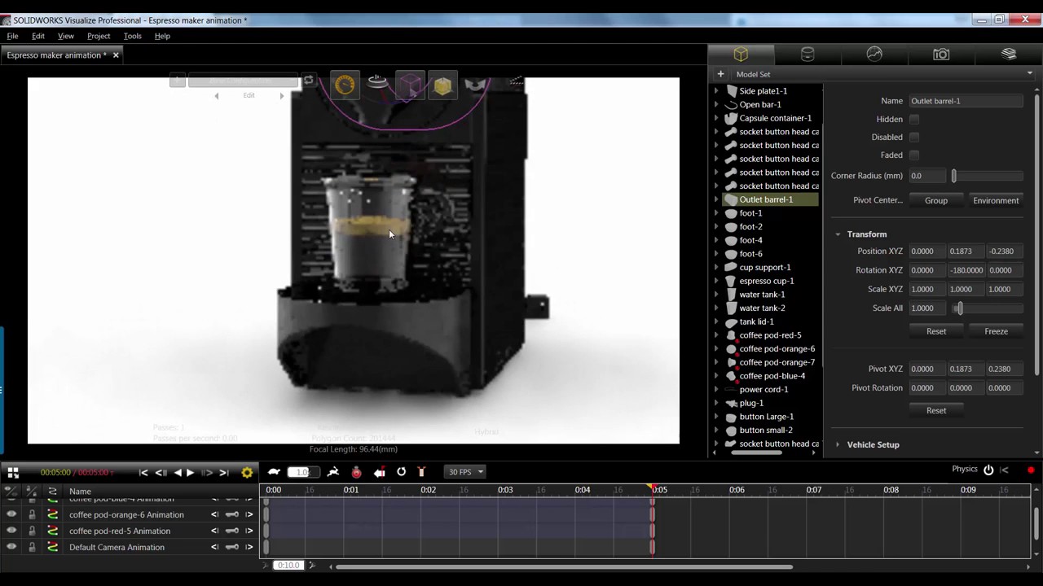Viewport: 1043px width, 586px height.
Task: Open the File menu
Action: pyautogui.click(x=12, y=36)
